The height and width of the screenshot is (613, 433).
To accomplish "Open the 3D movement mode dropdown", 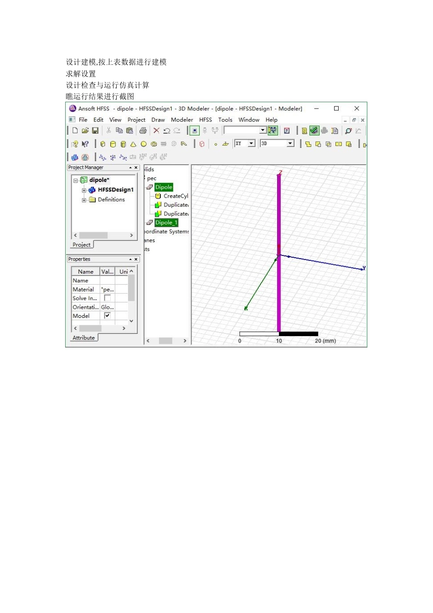I will (290, 143).
